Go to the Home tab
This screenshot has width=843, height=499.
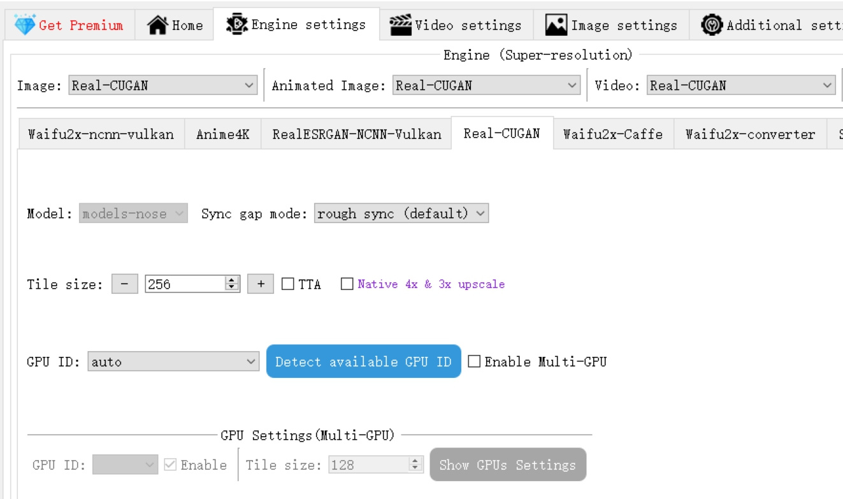tap(175, 25)
